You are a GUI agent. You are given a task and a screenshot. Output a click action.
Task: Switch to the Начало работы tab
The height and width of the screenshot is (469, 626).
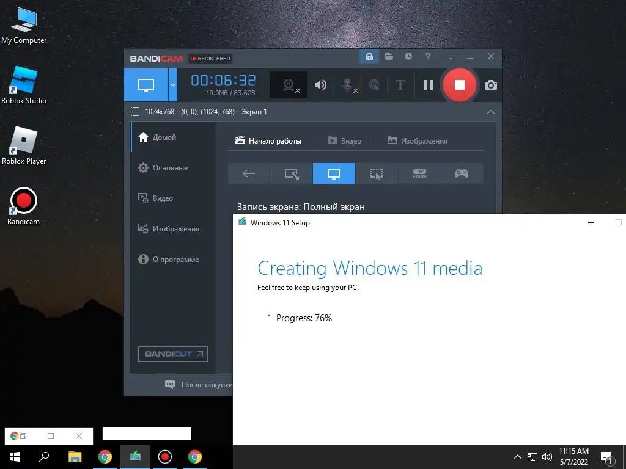pos(268,141)
